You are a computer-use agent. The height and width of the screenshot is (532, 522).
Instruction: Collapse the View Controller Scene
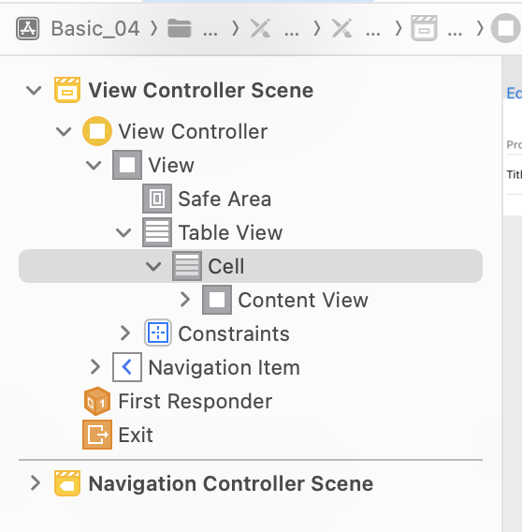pyautogui.click(x=34, y=91)
